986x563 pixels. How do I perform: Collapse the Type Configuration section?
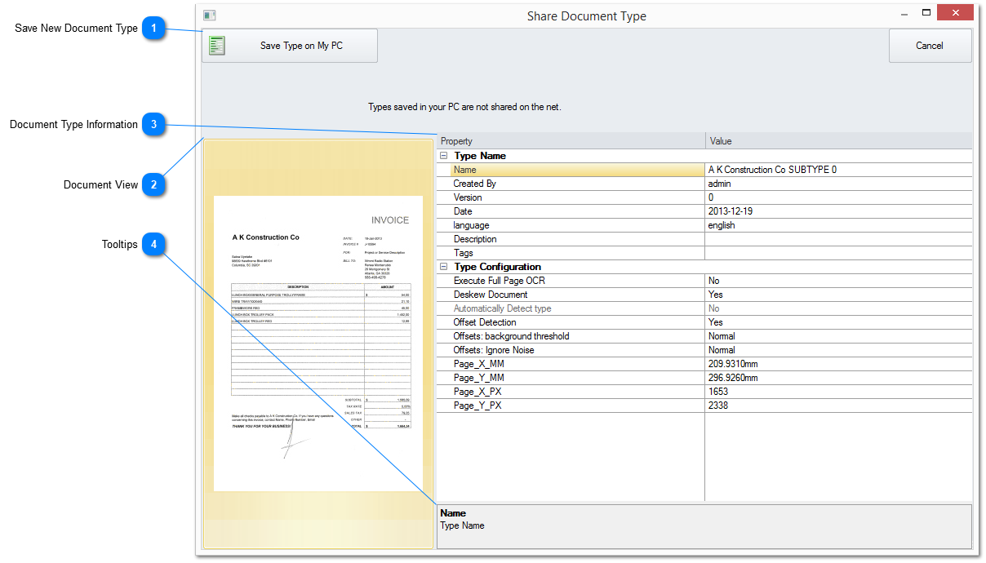coord(445,267)
